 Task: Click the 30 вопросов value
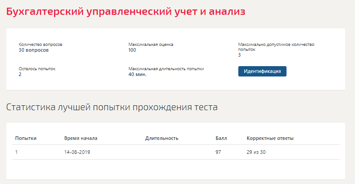pyautogui.click(x=33, y=50)
